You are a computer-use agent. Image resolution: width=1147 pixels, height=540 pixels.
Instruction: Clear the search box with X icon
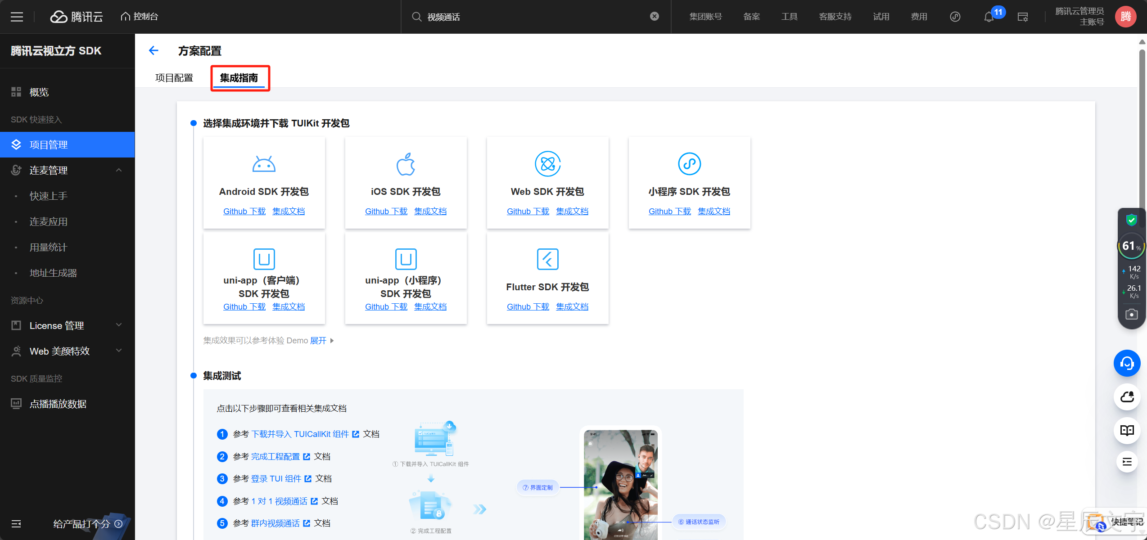655,16
